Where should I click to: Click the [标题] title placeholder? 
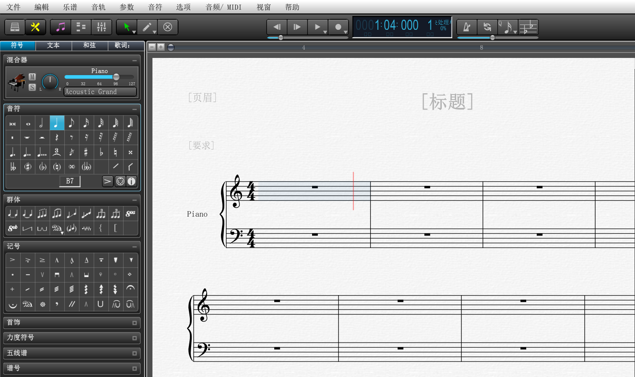[448, 102]
